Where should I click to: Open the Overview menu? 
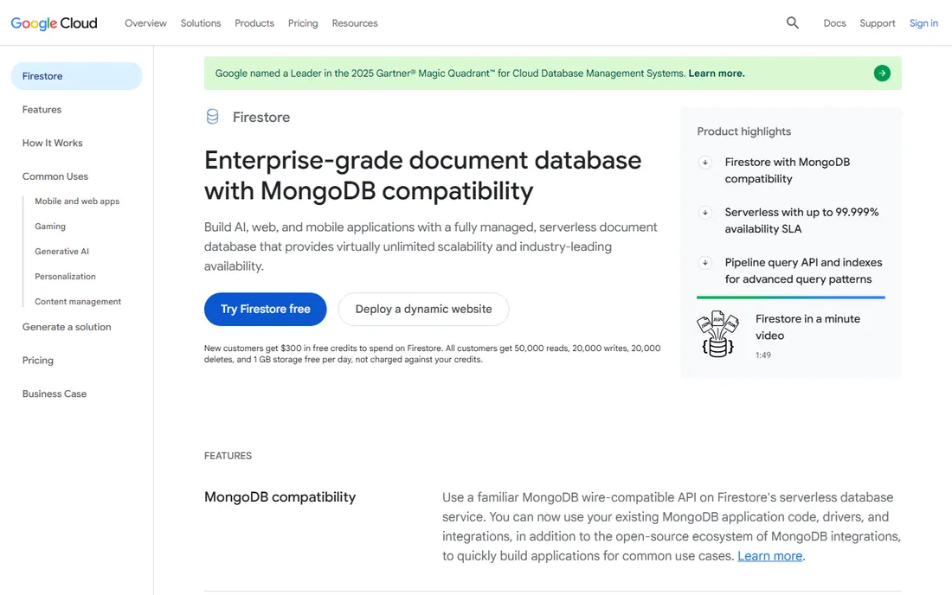(x=145, y=23)
